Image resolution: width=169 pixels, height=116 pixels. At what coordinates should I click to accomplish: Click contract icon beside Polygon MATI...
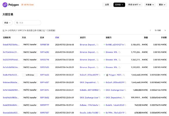[107, 75]
